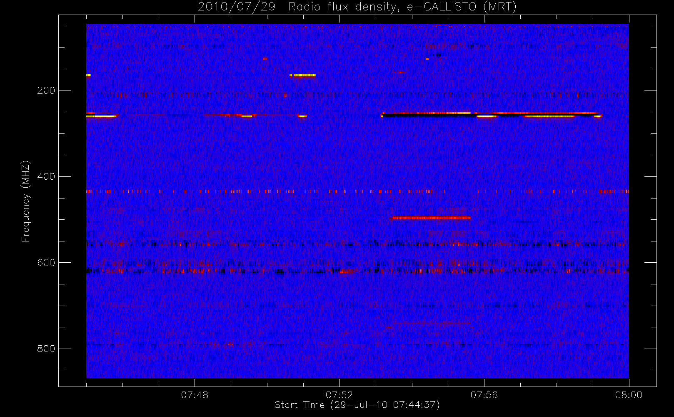Click the 'Frequency (MHZ)' axis label

coord(26,201)
